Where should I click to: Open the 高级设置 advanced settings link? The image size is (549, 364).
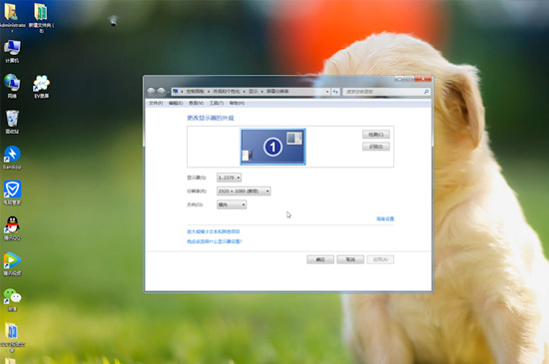385,218
